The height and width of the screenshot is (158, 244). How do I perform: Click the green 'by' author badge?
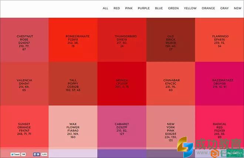coord(234,152)
